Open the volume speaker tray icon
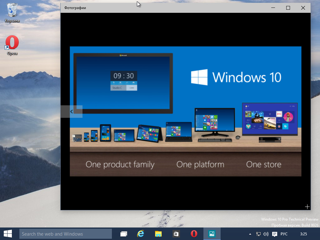Image resolution: width=320 pixels, height=240 pixels. (x=266, y=234)
